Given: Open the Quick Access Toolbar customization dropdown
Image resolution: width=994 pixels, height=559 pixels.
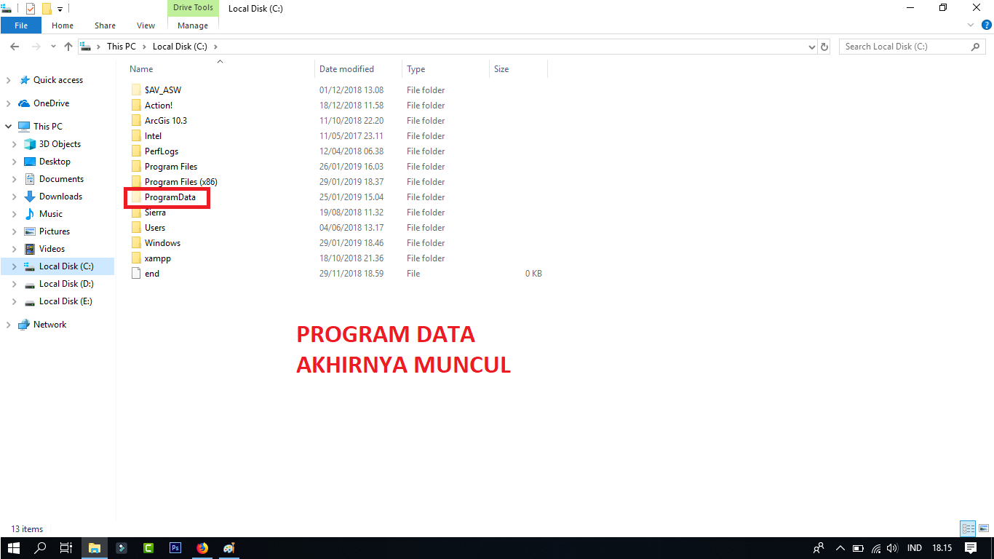Looking at the screenshot, I should pos(58,8).
